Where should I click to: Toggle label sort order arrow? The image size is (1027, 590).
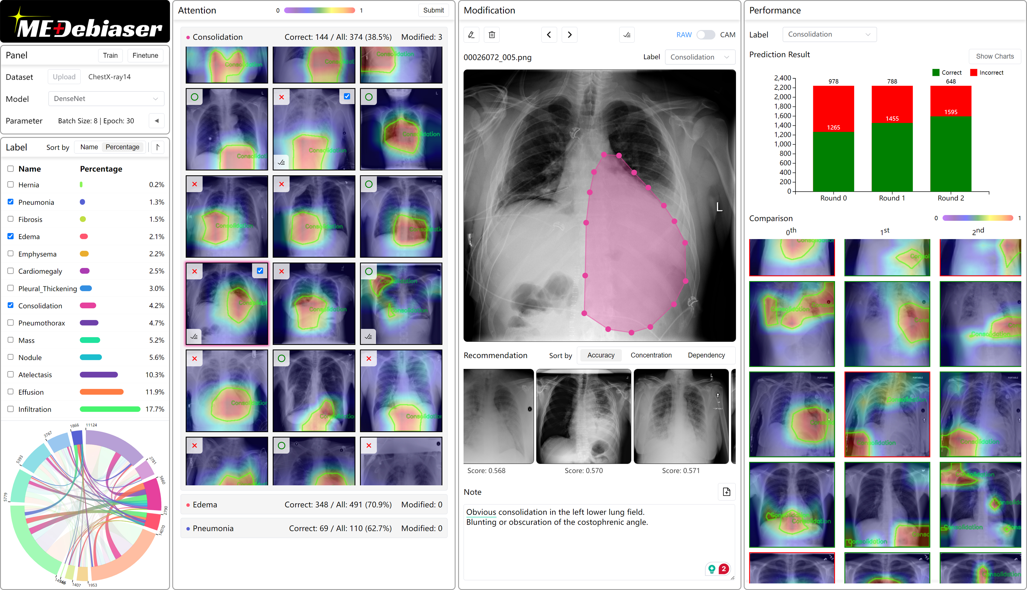(158, 147)
